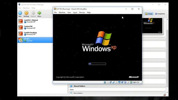Select the CentOS7_Minimal virtual machine

pyautogui.click(x=35, y=21)
